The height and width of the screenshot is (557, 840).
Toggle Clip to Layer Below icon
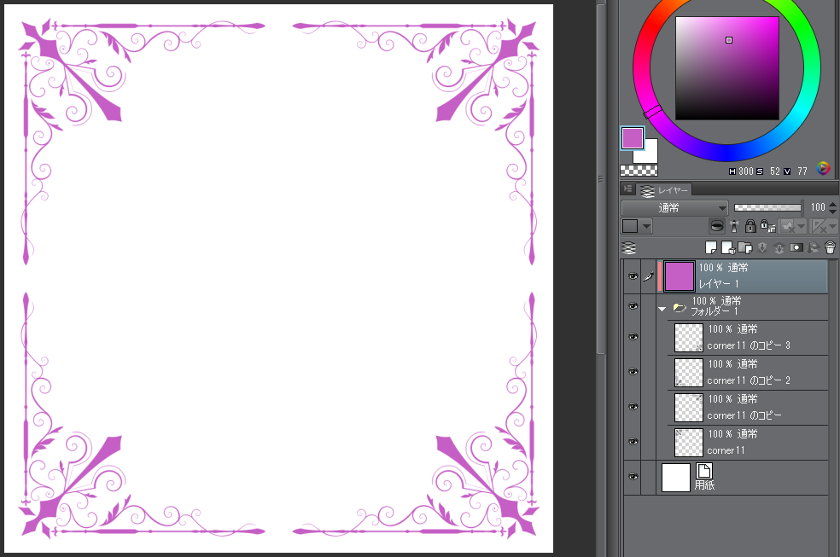pos(717,226)
